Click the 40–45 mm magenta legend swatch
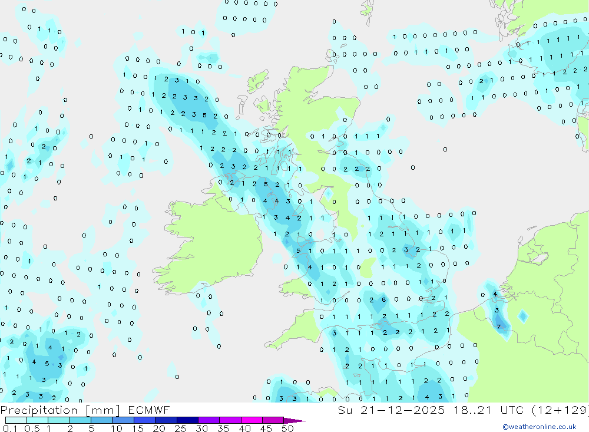589x432 pixels. point(252,420)
